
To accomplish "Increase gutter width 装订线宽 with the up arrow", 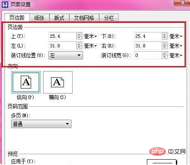I will (x=165, y=54).
